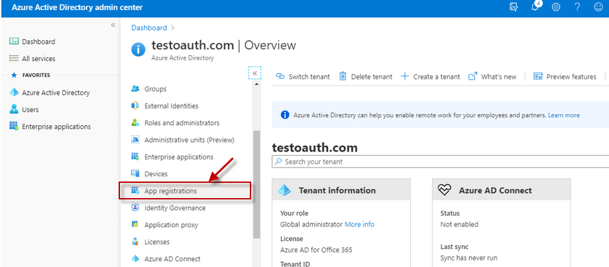This screenshot has width=609, height=267.
Task: Click Switch tenant button
Action: 303,76
